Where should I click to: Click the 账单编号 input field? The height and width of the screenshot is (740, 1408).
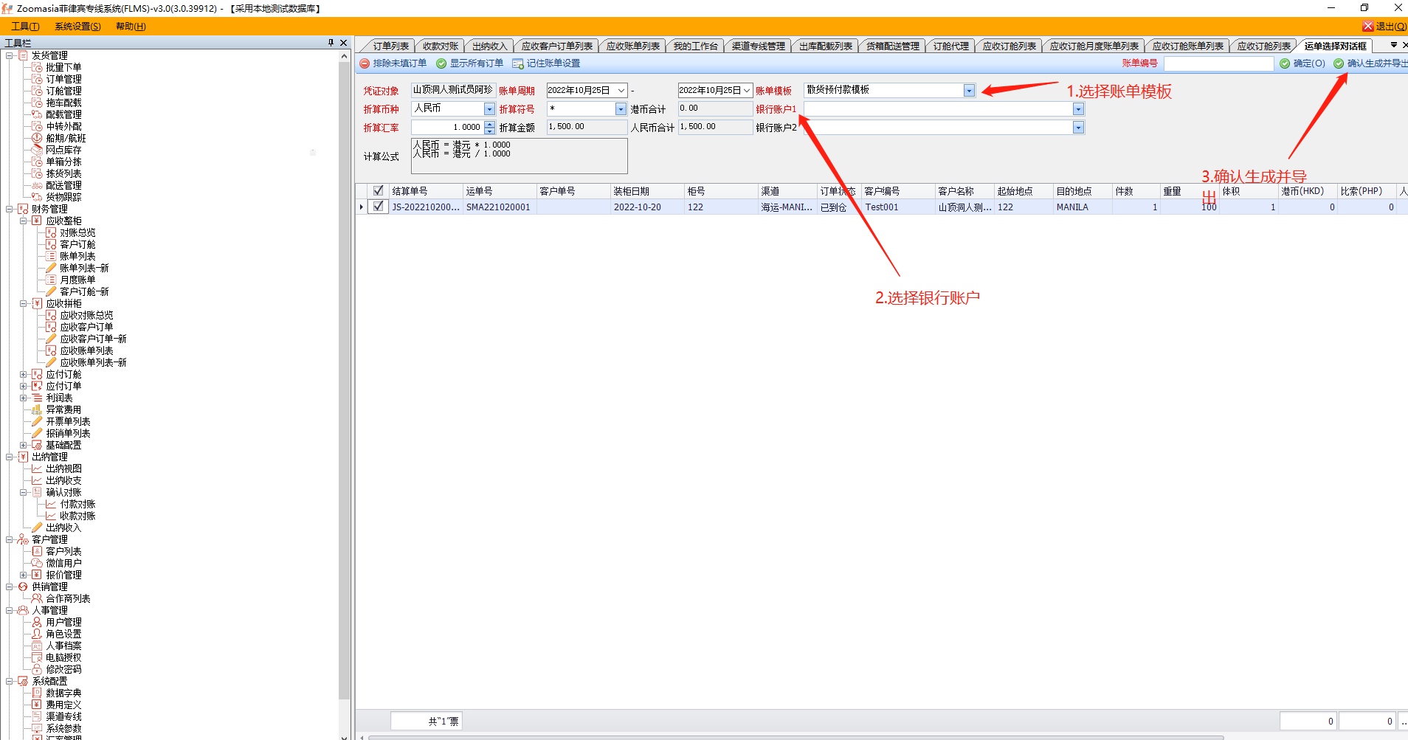click(1218, 63)
